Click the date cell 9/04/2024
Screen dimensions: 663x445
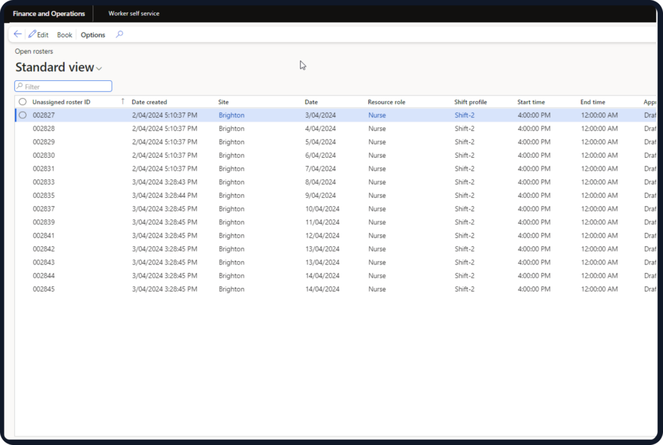(320, 195)
